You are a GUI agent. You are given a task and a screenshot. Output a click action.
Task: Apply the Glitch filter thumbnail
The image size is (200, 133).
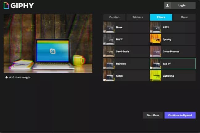[x=109, y=76]
